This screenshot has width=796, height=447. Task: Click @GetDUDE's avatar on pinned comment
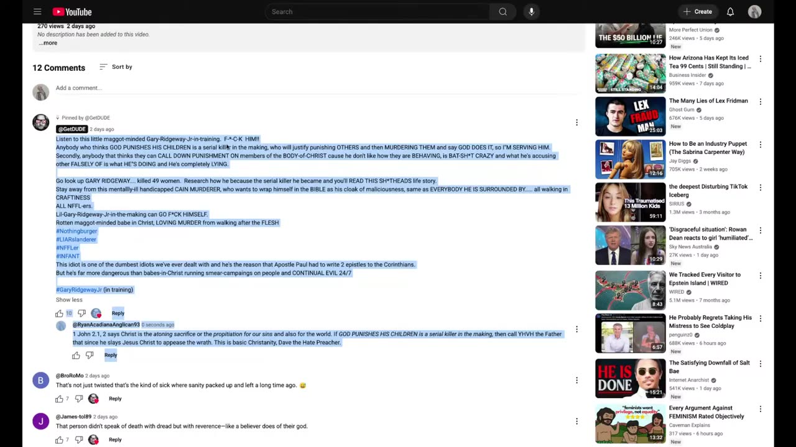40,122
